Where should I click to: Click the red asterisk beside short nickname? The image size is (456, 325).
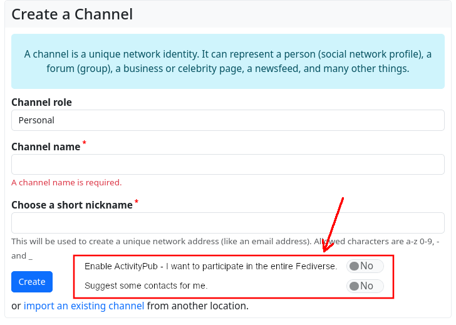click(x=137, y=202)
